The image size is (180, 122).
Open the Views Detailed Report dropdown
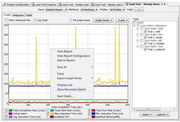coord(56,10)
